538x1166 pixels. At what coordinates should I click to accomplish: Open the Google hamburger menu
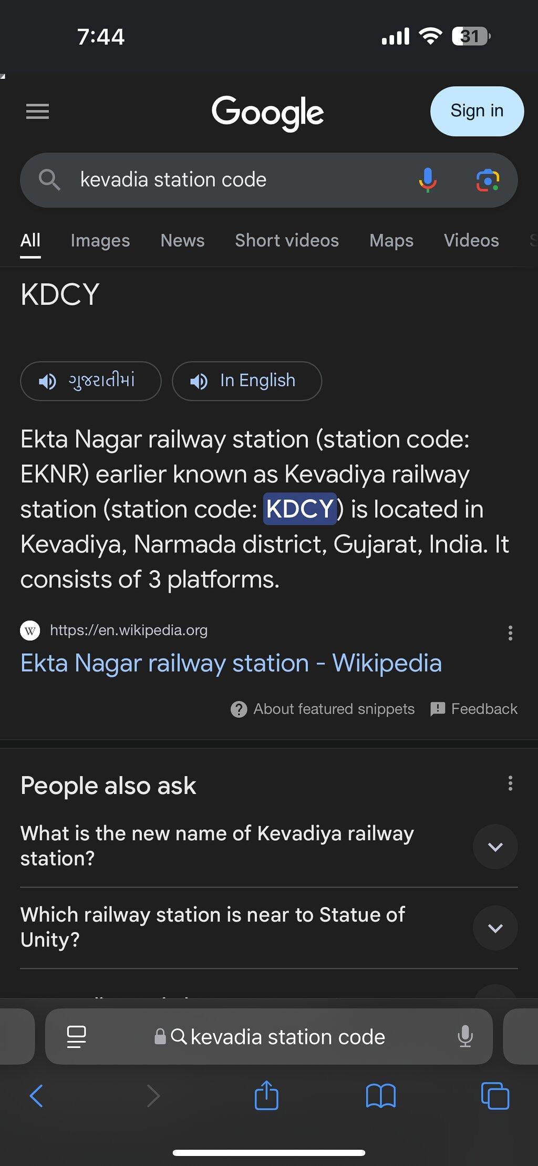(x=37, y=111)
